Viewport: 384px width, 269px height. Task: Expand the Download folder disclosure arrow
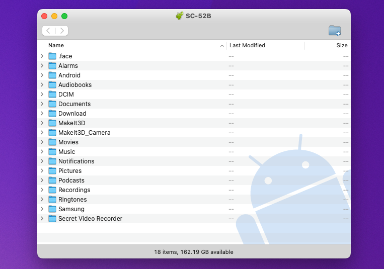pyautogui.click(x=42, y=113)
